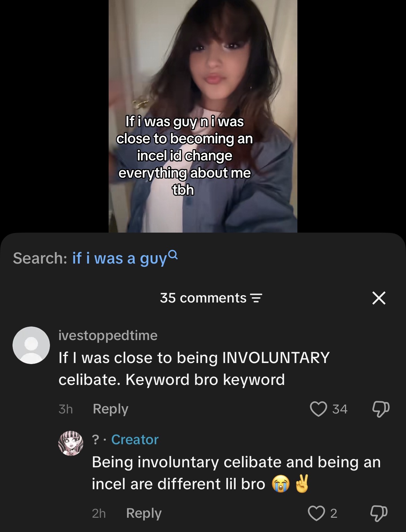Like the Creator's reply with the heart
The height and width of the screenshot is (532, 406).
pyautogui.click(x=316, y=513)
